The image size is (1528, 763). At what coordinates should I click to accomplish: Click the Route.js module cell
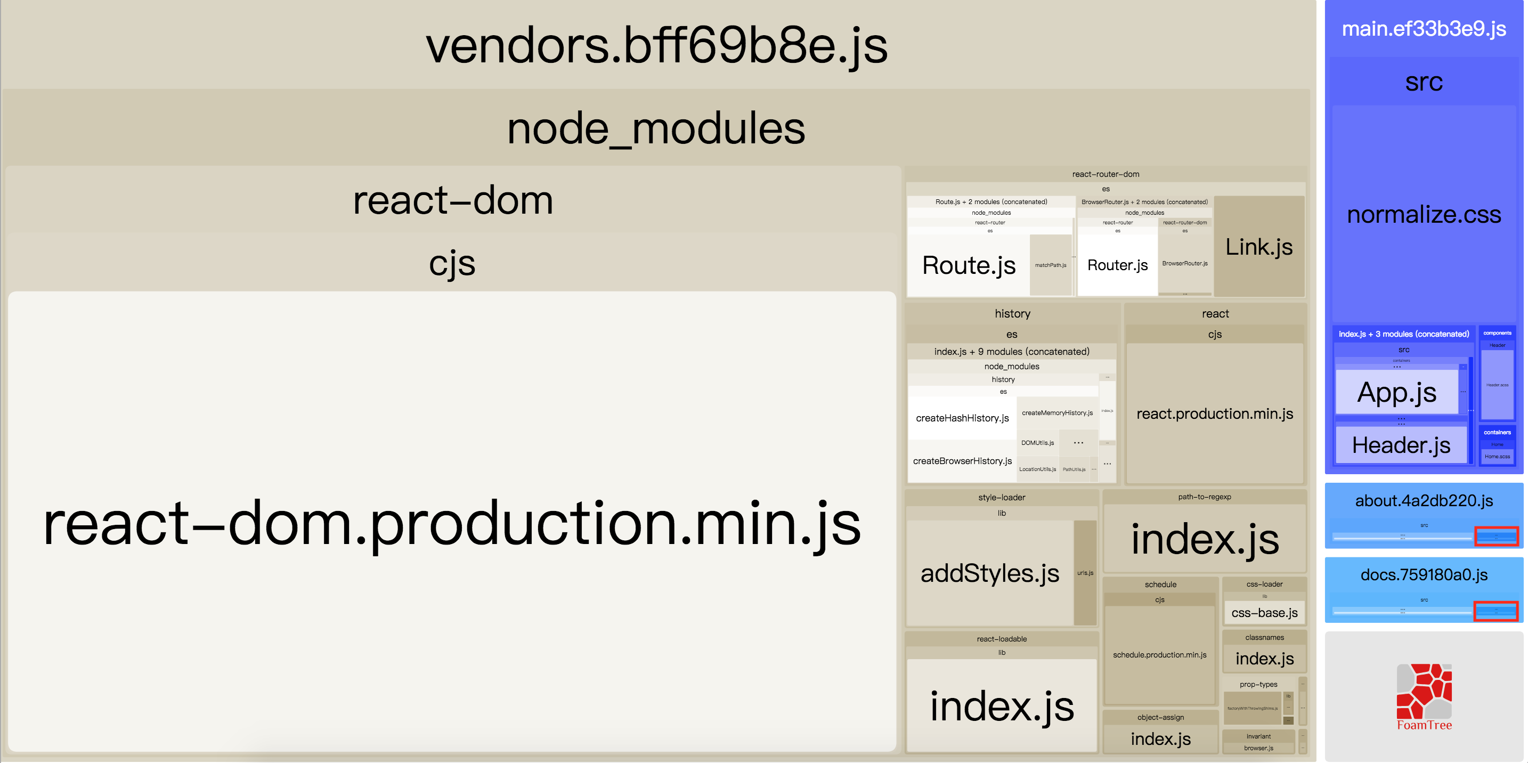pos(969,265)
